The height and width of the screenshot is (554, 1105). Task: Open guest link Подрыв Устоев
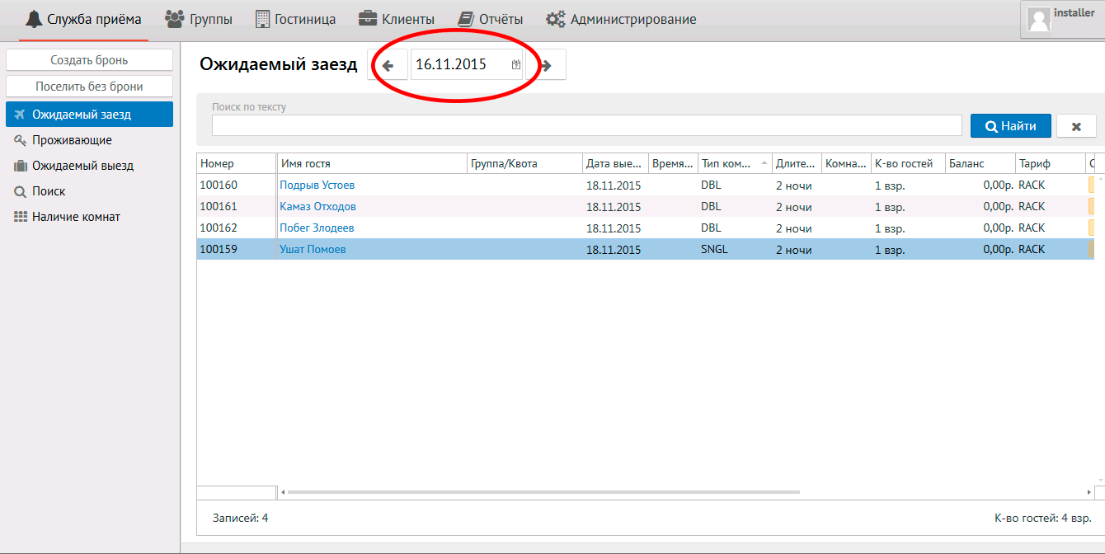point(317,185)
